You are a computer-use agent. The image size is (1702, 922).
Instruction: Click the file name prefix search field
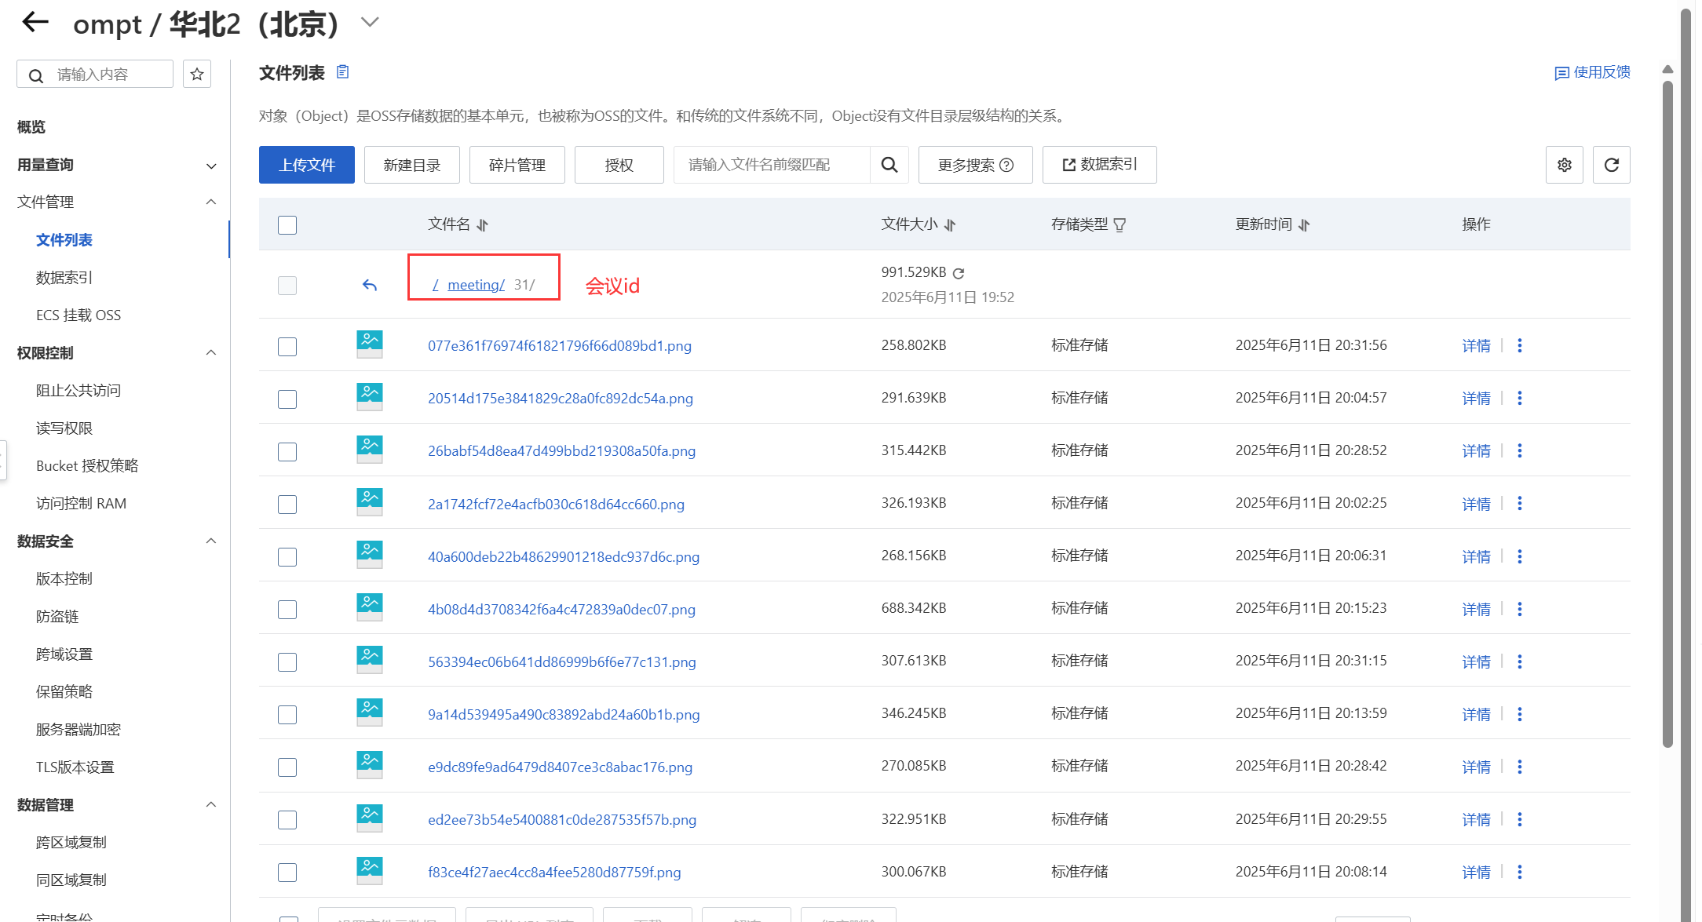771,165
